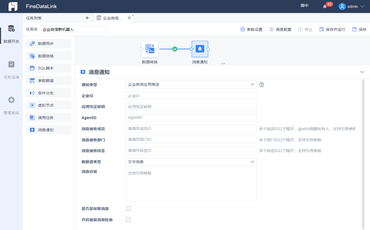This screenshot has width=370, height=230.
Task: Click the 消息通知 panel header icon
Action: click(x=83, y=72)
